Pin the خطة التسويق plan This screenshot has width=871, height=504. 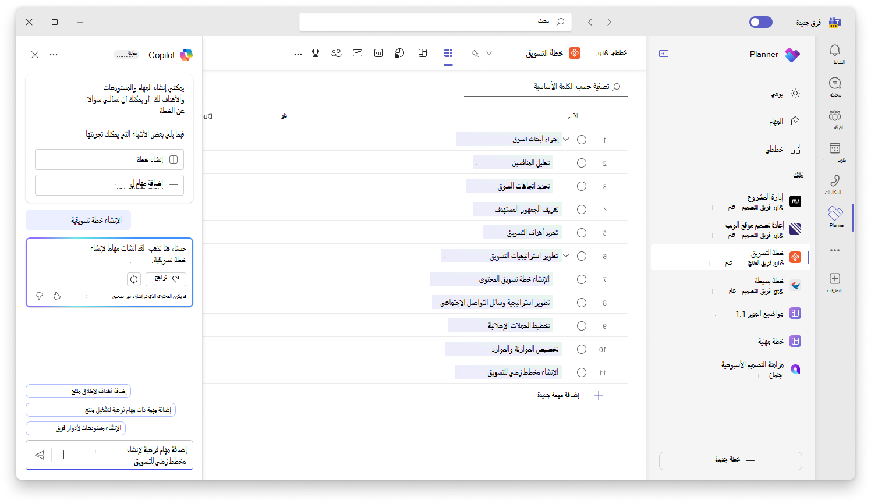[x=475, y=54]
